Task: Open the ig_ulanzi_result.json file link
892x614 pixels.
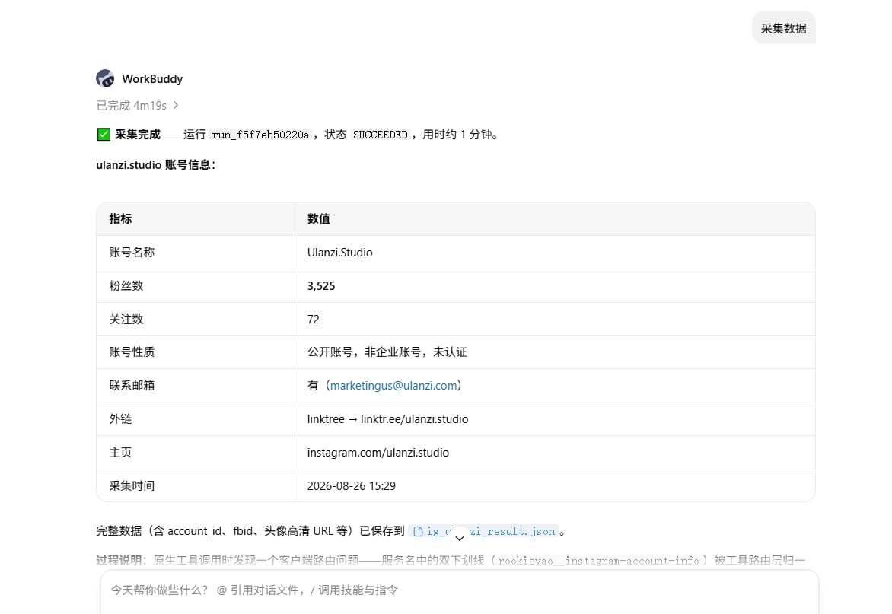Action: coord(483,531)
